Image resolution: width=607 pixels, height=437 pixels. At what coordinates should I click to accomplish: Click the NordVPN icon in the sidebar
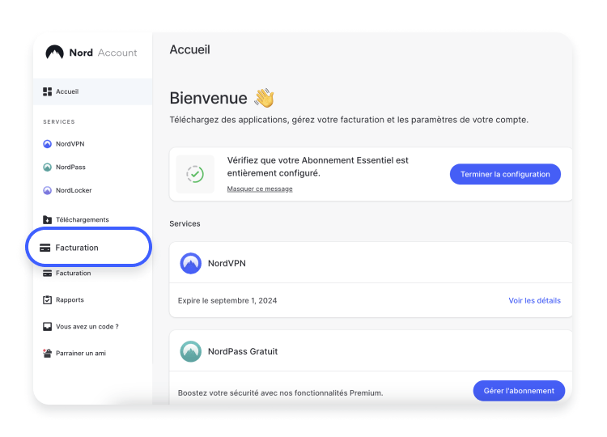(47, 144)
